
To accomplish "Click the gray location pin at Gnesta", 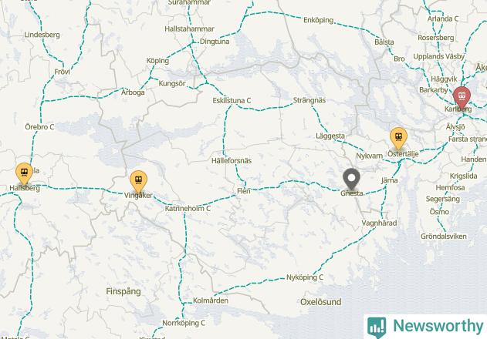I will pos(351,178).
